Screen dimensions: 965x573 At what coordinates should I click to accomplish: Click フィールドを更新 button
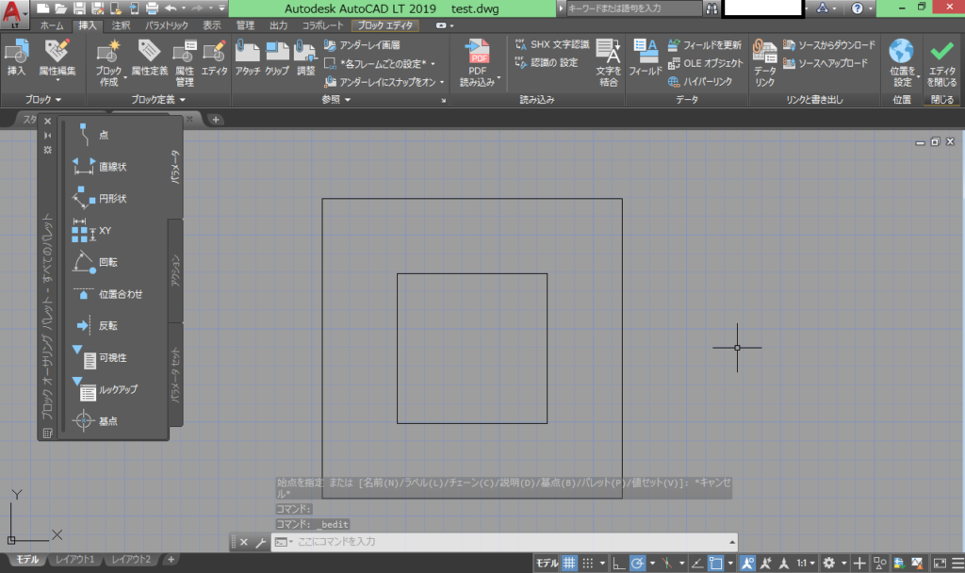(x=705, y=45)
